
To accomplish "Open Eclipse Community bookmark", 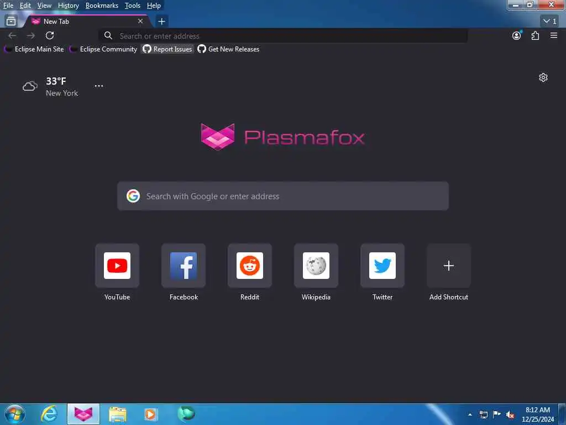I will point(103,49).
